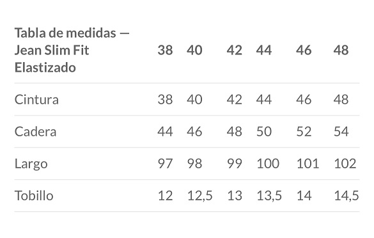The height and width of the screenshot is (238, 374).
Task: Click Cintura value 42 cell
Action: click(x=234, y=100)
